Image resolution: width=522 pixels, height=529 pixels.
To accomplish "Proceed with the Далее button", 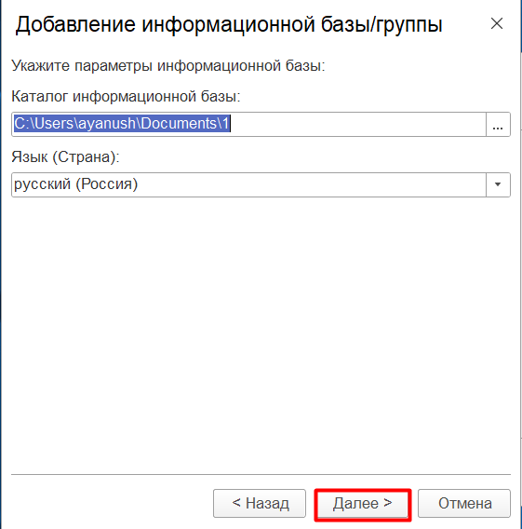I will (x=363, y=503).
